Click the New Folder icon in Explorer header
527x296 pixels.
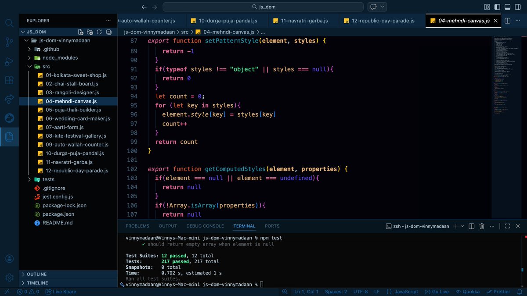point(90,32)
